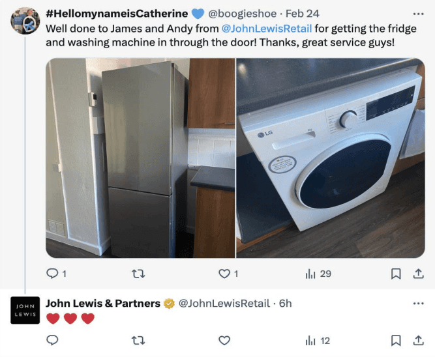Screen dimensions: 435x357
Task: Open the fridge photo thumbnail
Action: (140, 158)
